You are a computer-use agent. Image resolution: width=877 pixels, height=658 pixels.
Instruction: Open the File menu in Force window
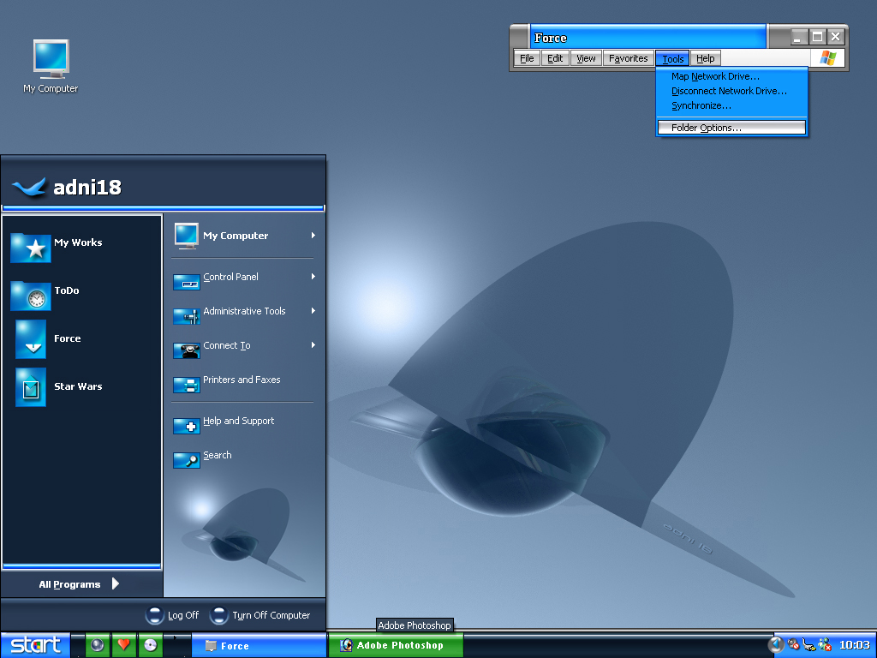pos(527,58)
